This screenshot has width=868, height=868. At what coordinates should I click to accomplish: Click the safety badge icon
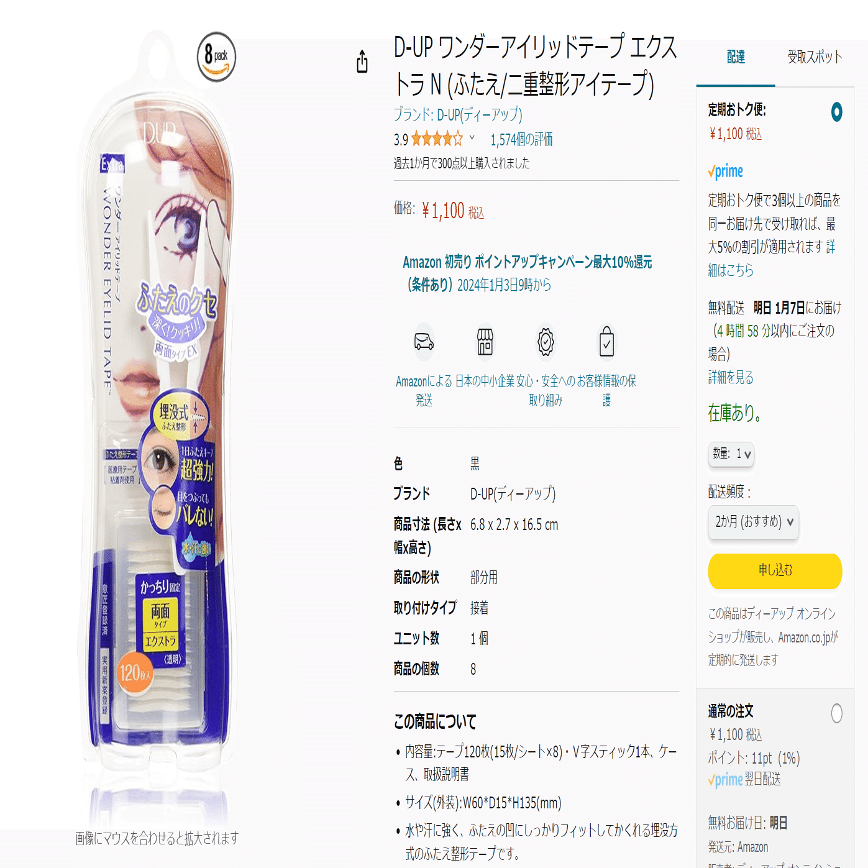click(x=546, y=342)
